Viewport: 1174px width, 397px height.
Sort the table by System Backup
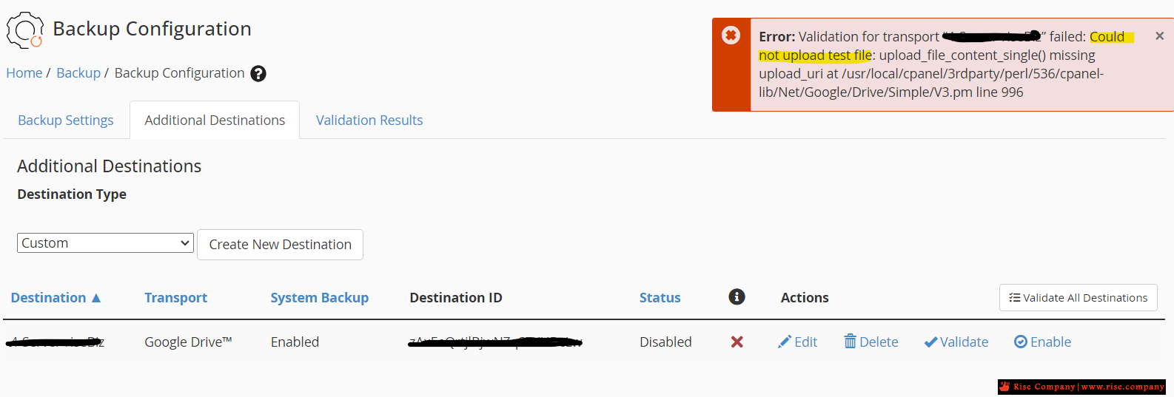click(319, 297)
